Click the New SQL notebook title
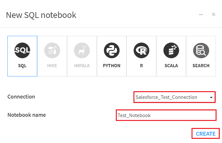Viewport: 222px width, 143px height. pyautogui.click(x=41, y=15)
